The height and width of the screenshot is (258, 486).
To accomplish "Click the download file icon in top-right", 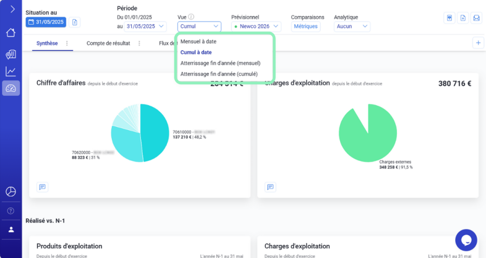I will 463,18.
